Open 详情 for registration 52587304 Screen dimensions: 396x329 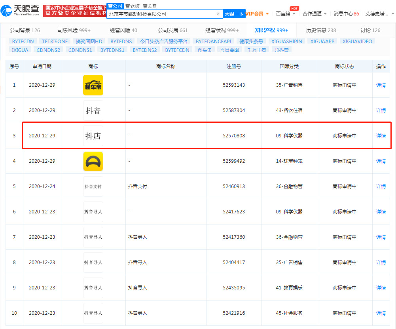tap(381, 110)
